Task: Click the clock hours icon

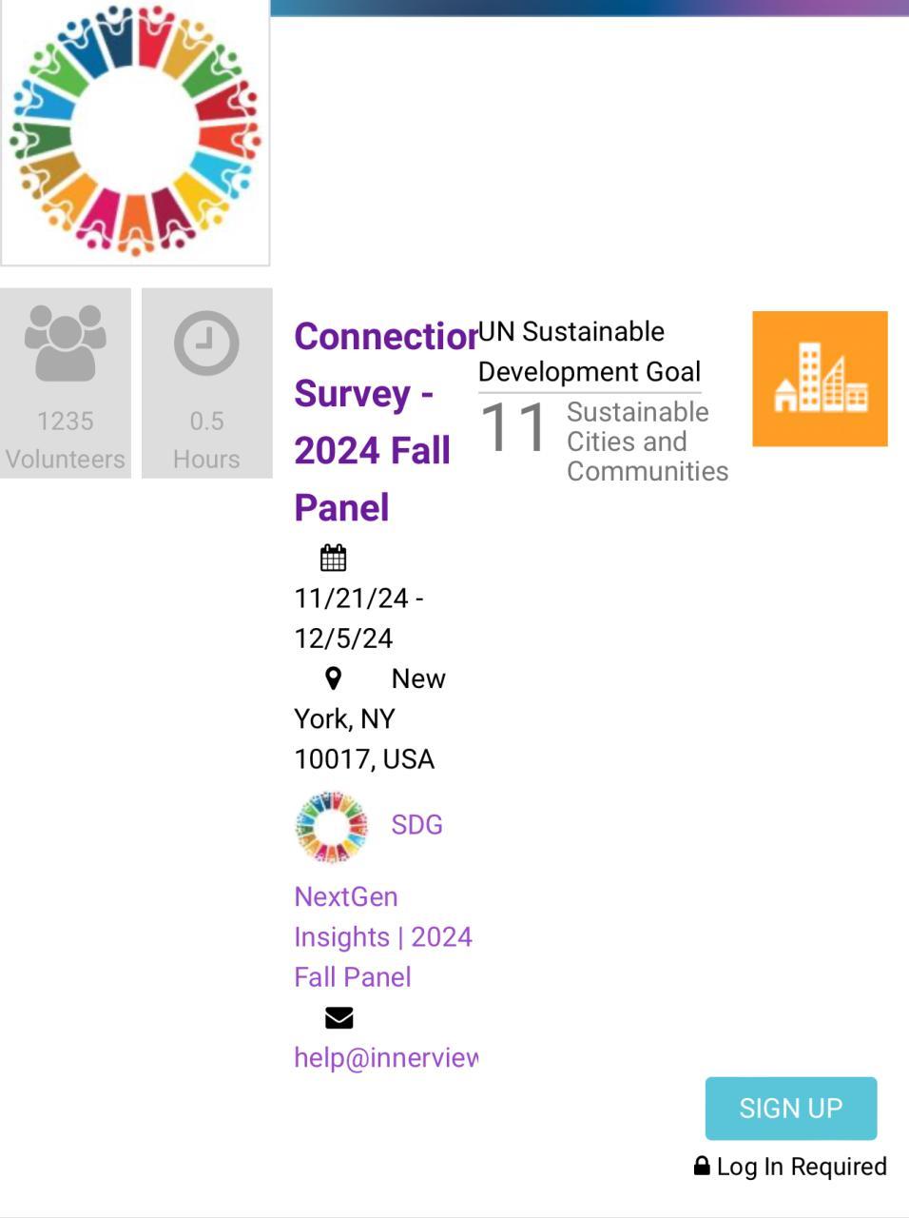Action: pos(206,343)
